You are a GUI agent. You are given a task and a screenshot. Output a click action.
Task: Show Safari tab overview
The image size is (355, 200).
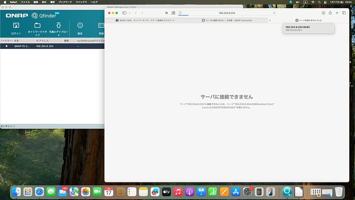point(344,13)
